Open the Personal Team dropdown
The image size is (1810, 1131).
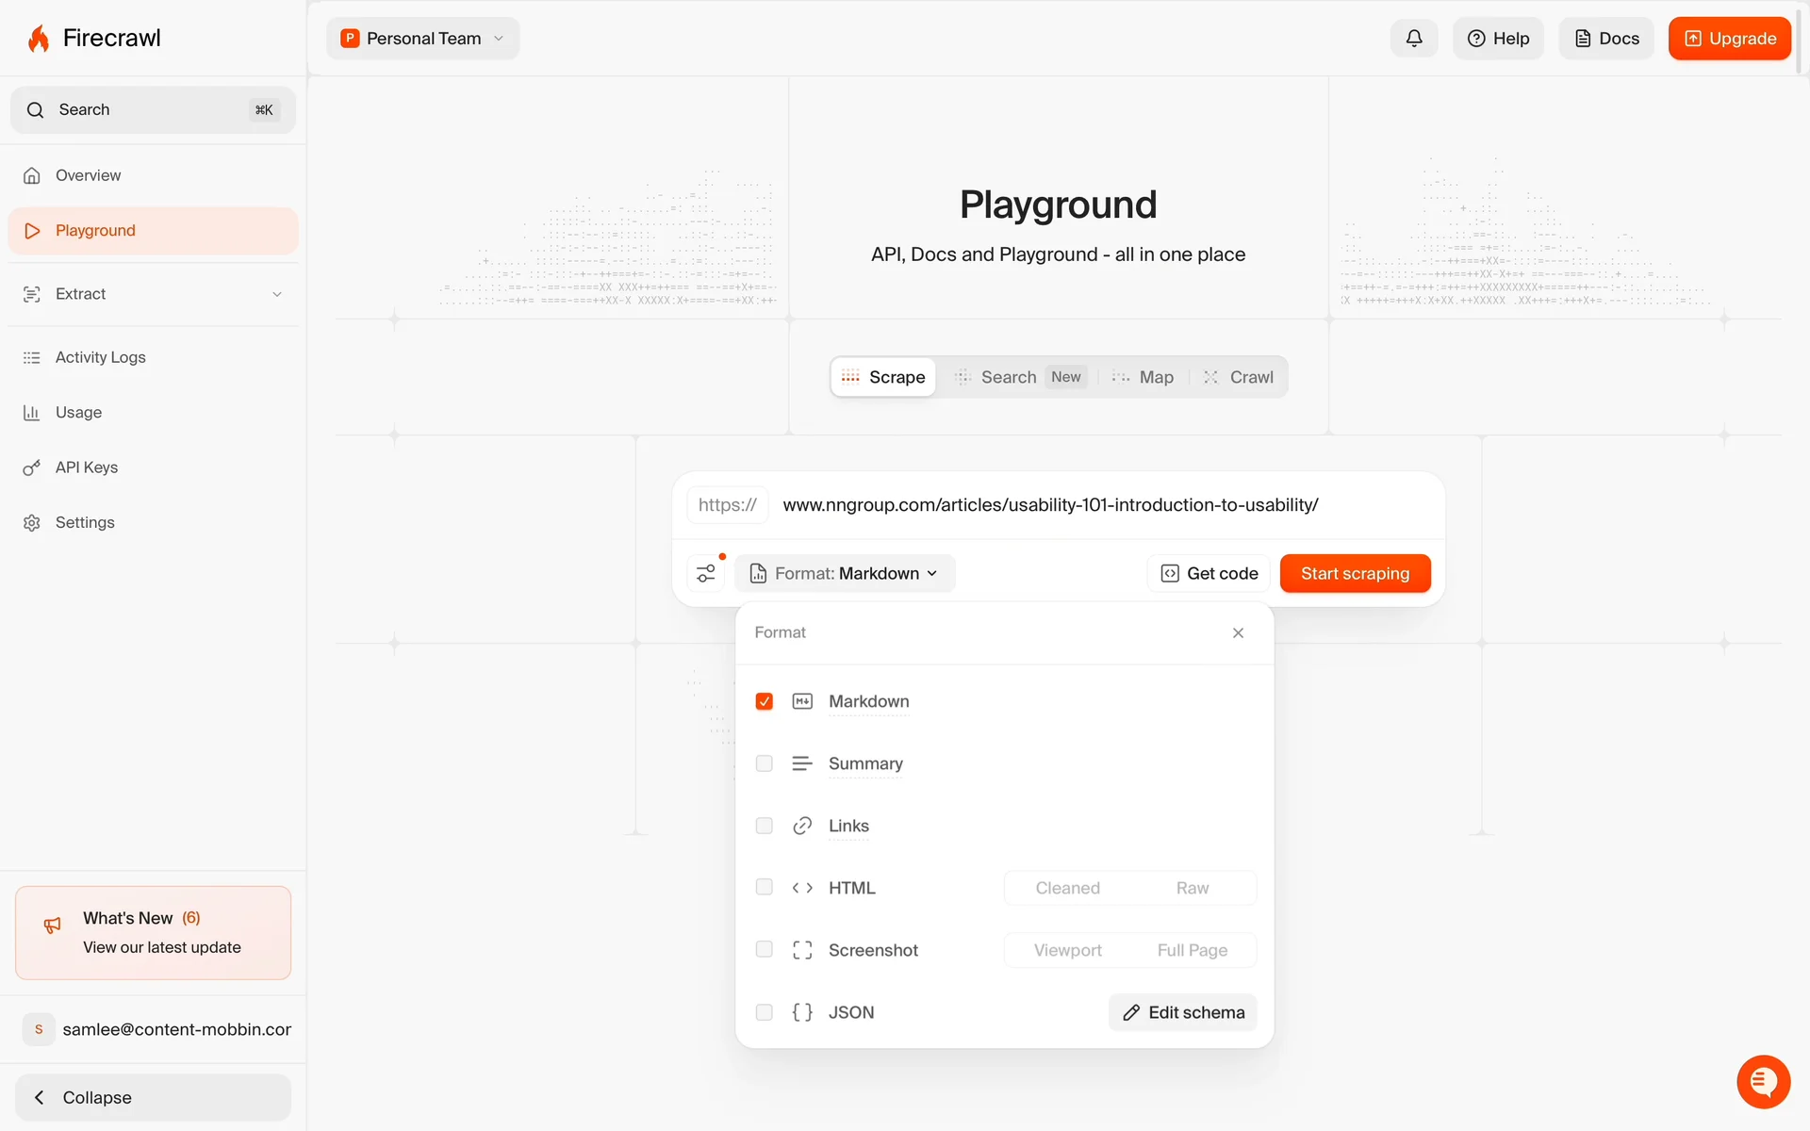coord(423,39)
